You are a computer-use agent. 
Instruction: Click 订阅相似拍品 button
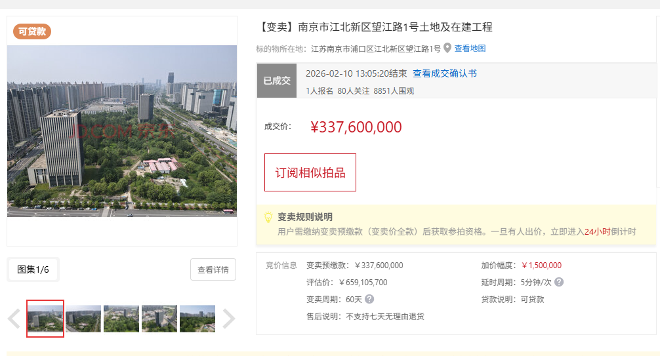[x=310, y=172]
